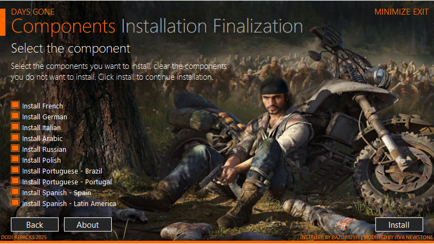The width and height of the screenshot is (434, 244).
Task: Click the Back button
Action: pos(35,224)
